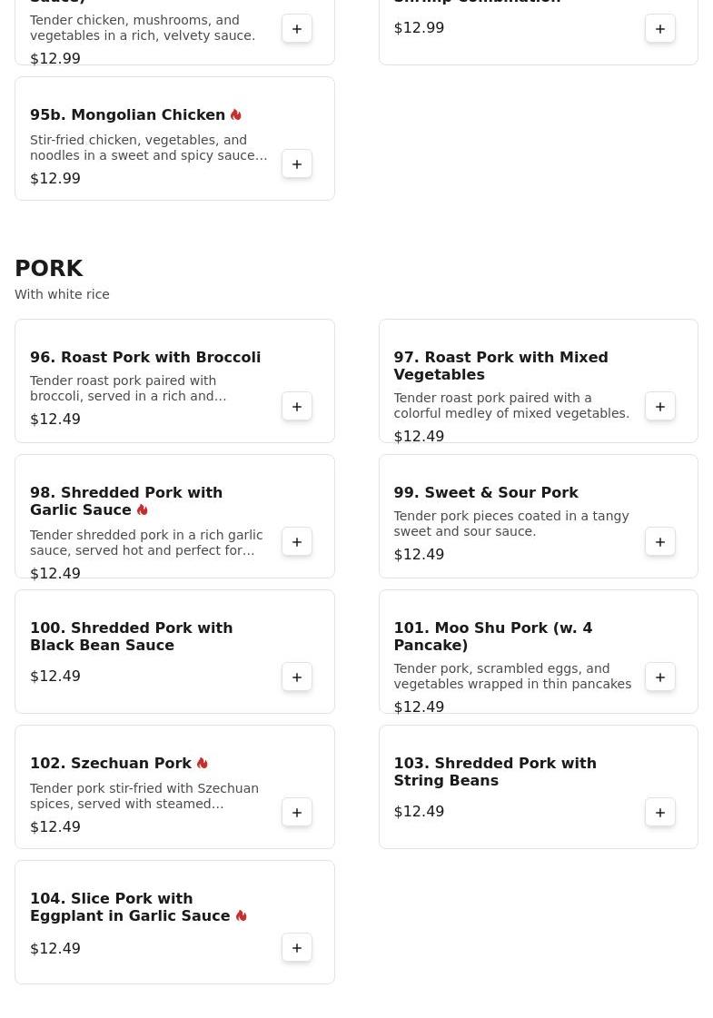Open 100. Shredded Pork Black Bean Sauce title

pos(131,637)
